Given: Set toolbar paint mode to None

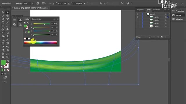Looking at the screenshot, I should tap(8, 70).
